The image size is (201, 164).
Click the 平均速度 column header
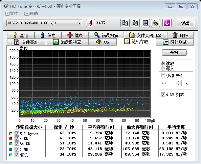point(176,127)
